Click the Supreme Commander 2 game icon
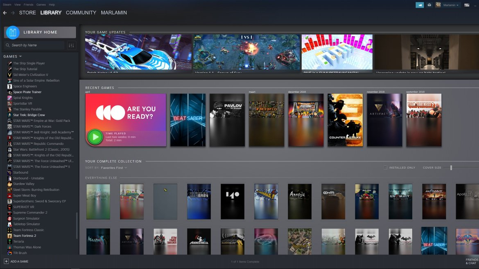The image size is (479, 269). click(x=9, y=213)
